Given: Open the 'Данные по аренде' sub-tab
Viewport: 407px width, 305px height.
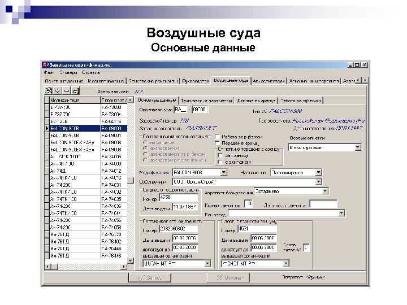Looking at the screenshot, I should (256, 101).
